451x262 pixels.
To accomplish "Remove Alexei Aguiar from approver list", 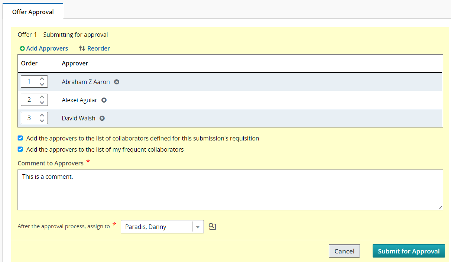I will point(104,100).
